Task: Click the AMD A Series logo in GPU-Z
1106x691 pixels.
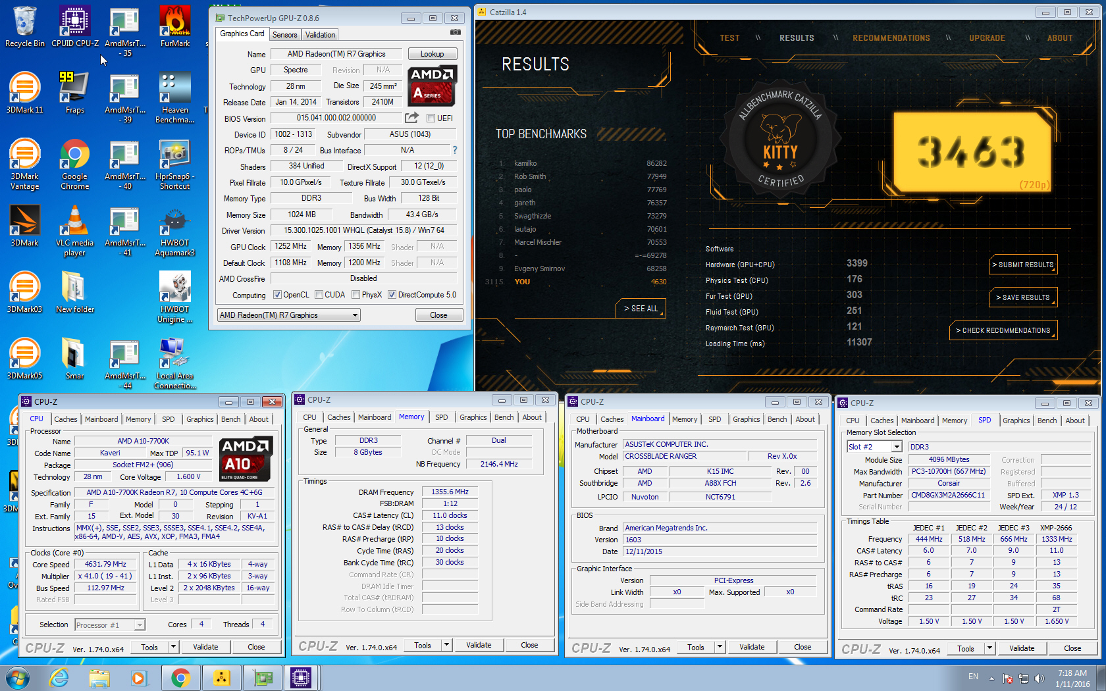Action: (x=432, y=86)
